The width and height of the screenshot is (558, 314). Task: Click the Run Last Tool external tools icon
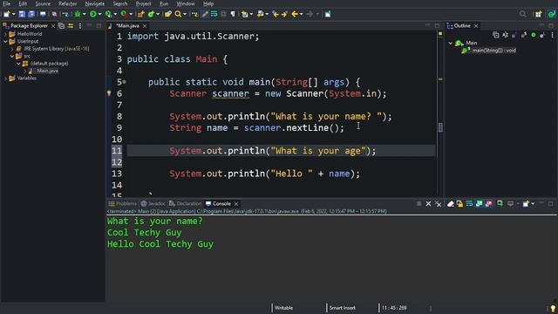click(x=124, y=14)
